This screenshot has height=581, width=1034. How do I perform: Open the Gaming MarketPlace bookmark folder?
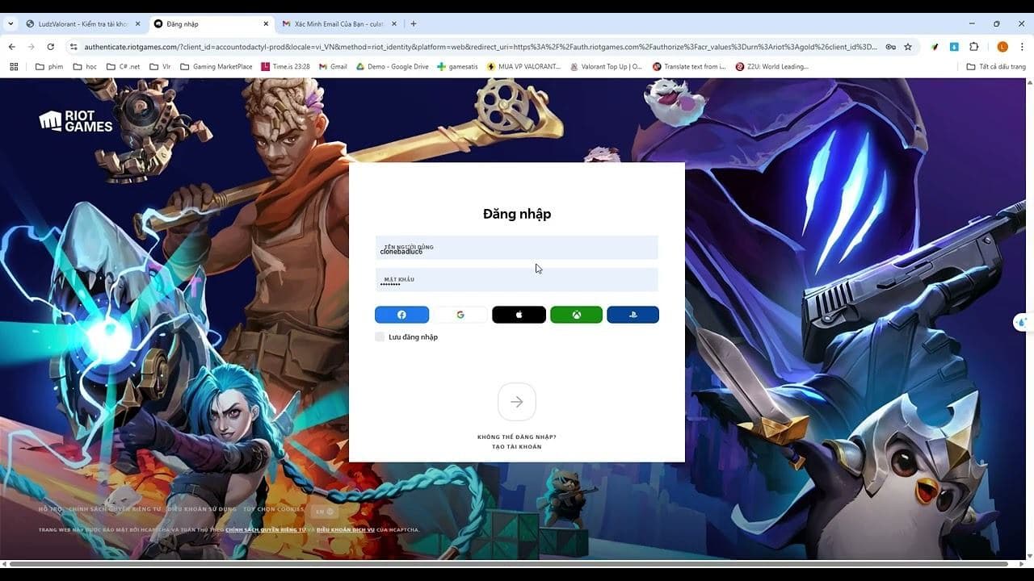(216, 67)
